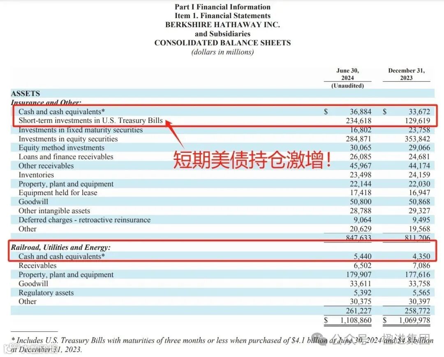Click 'Deferred charges - retroactive reinsurance' label
This screenshot has width=444, height=357.
(85, 220)
